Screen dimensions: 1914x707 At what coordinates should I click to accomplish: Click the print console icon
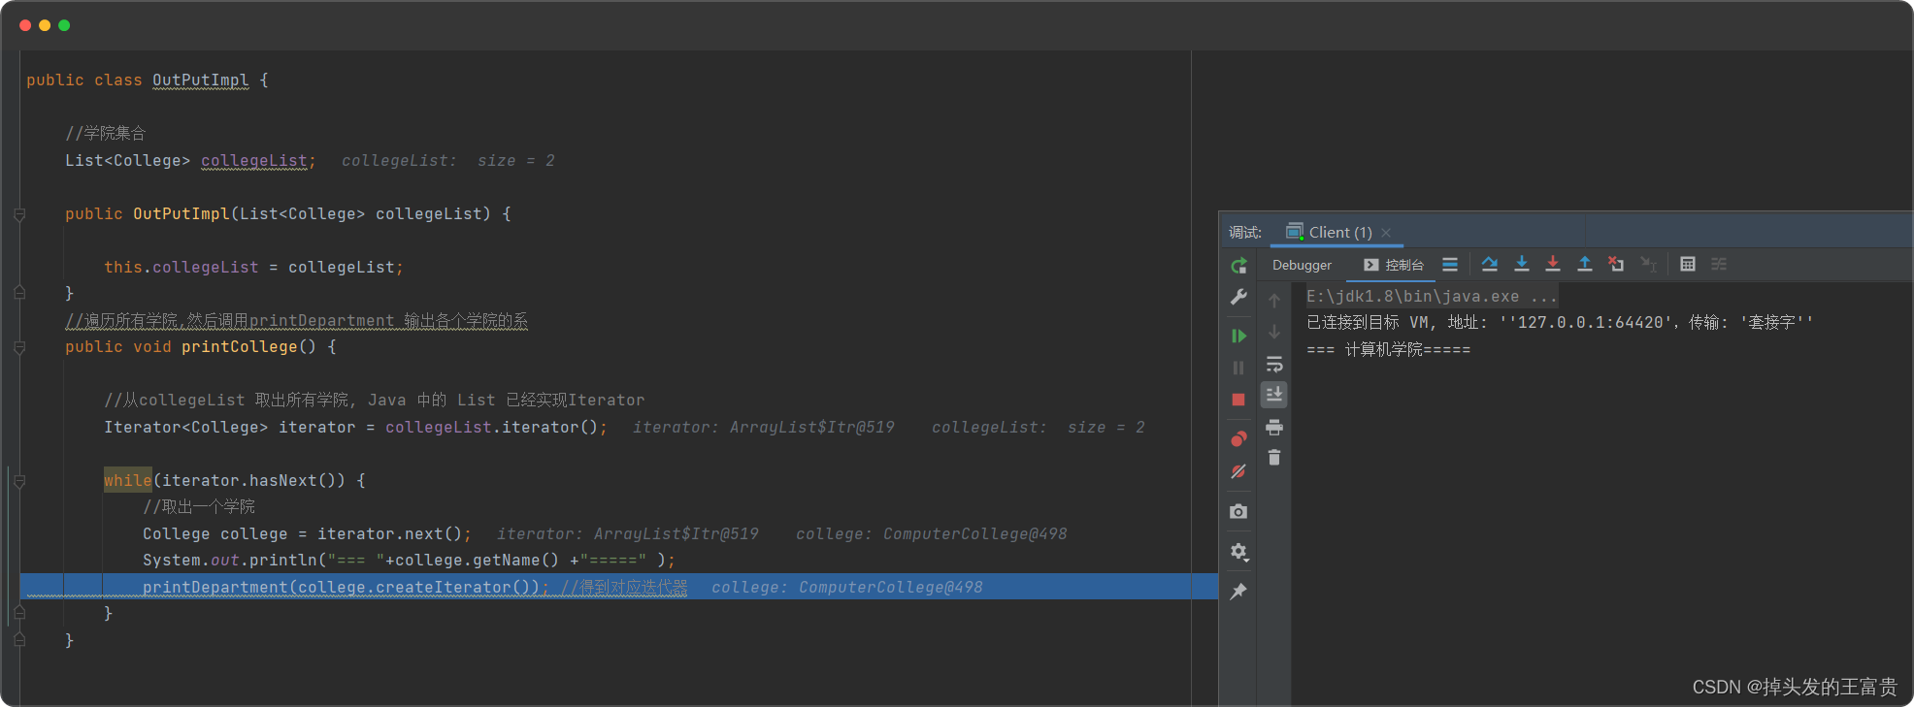coord(1274,427)
